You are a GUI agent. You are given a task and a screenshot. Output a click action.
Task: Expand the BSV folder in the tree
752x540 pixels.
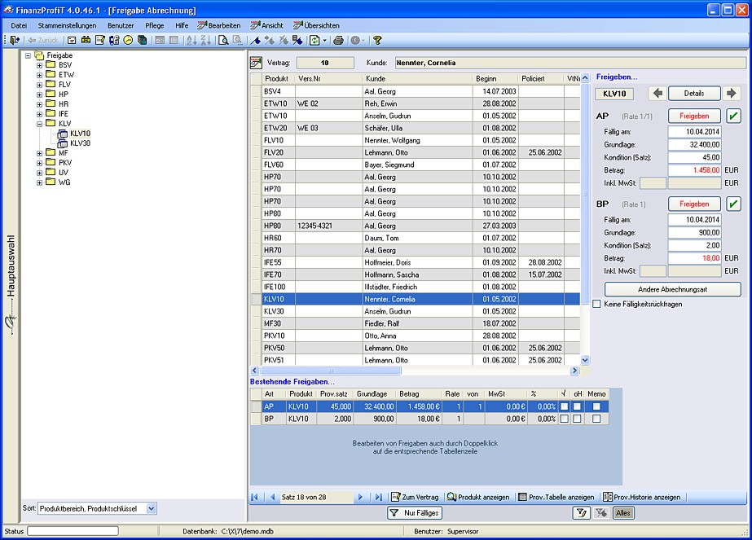click(x=39, y=64)
